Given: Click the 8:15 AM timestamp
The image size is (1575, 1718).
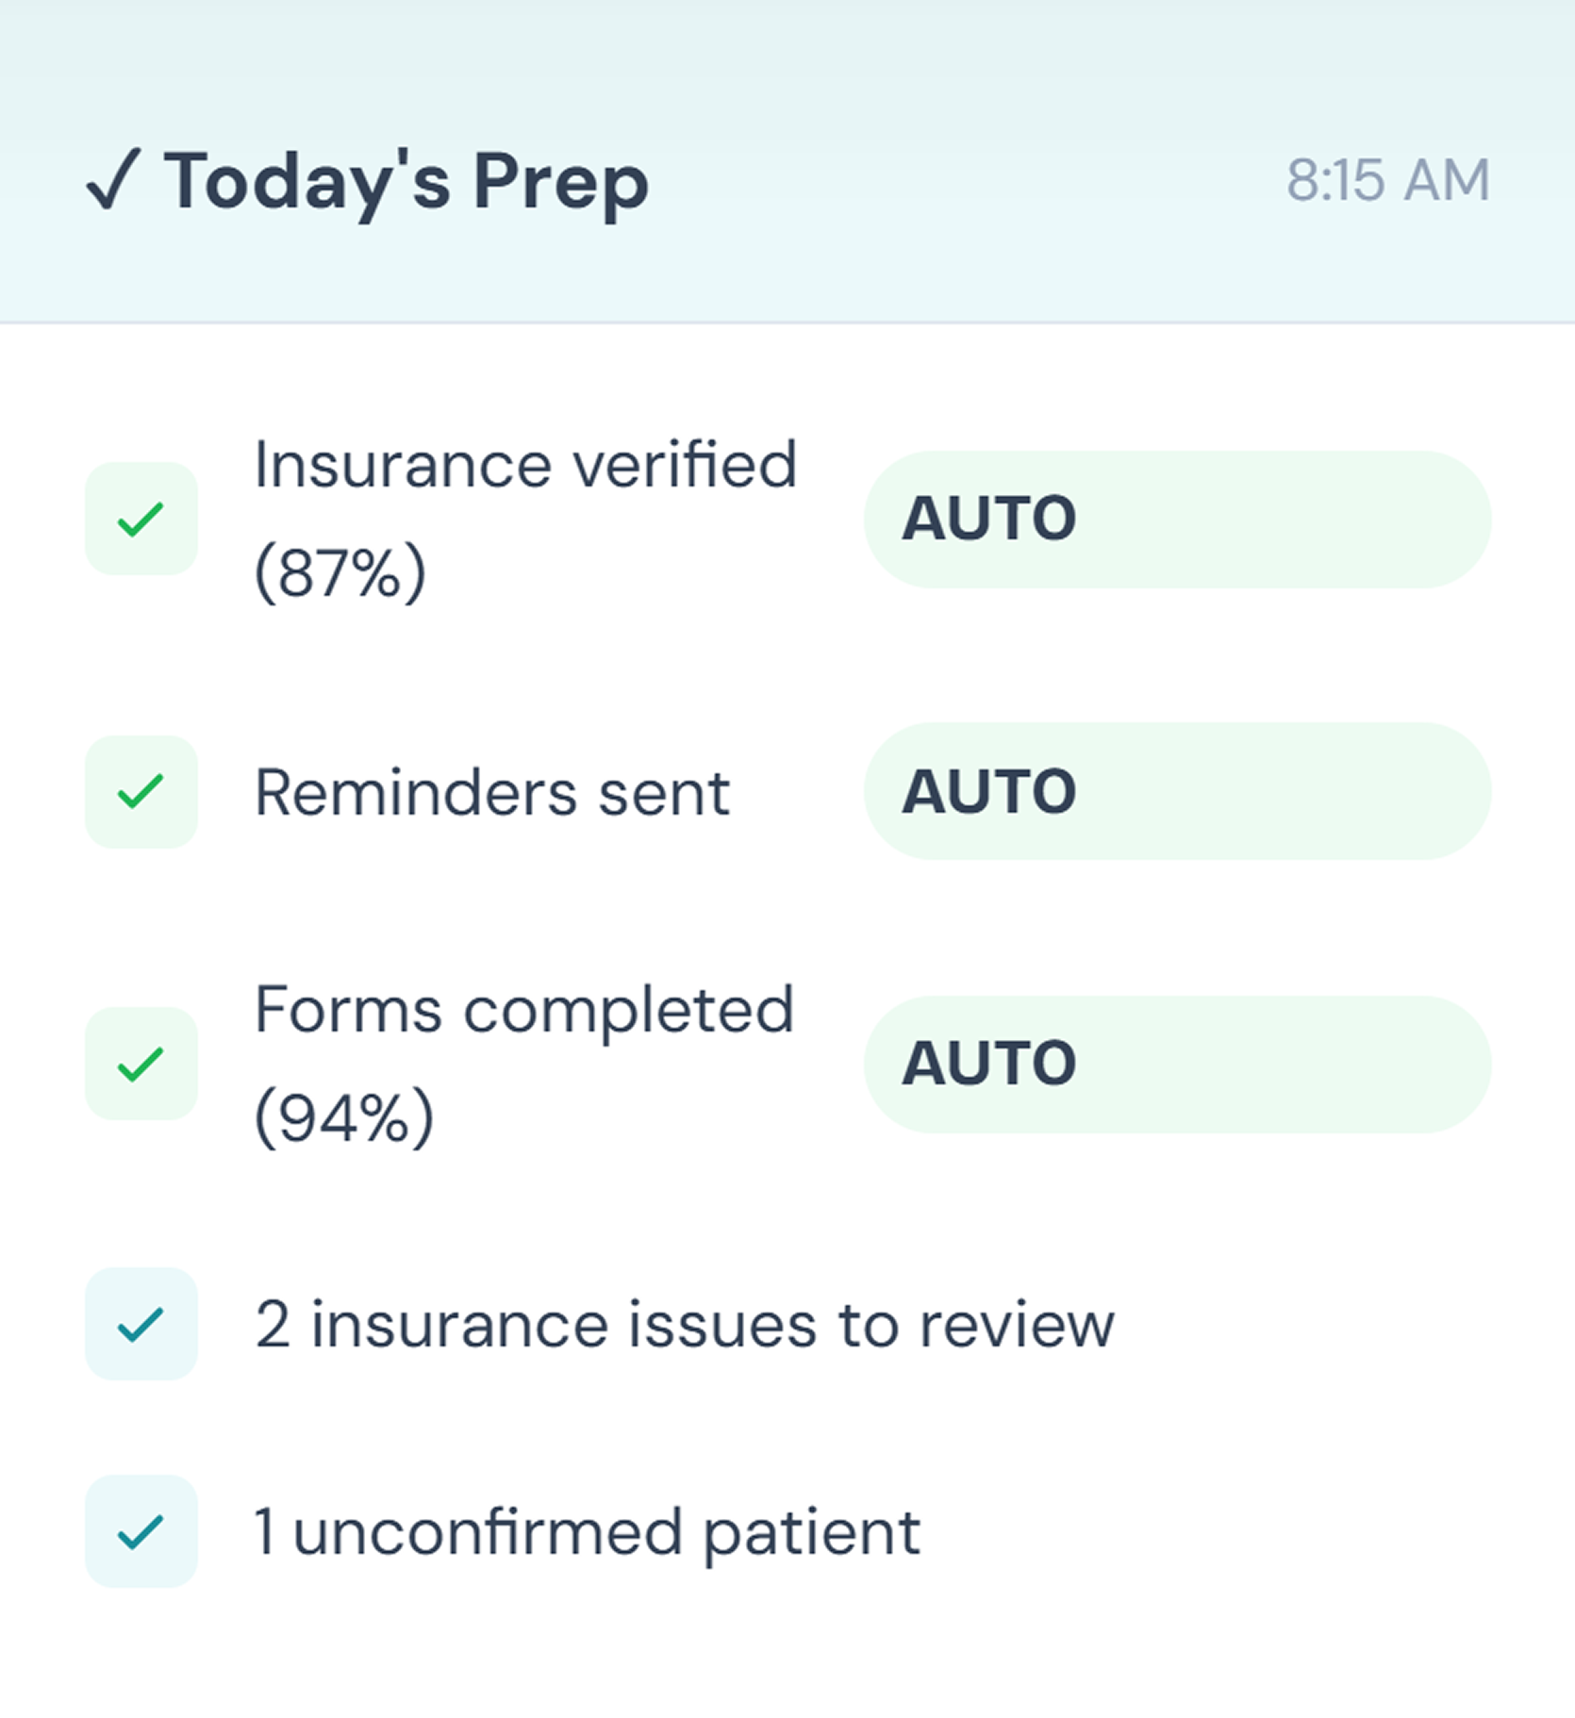Looking at the screenshot, I should click(1388, 180).
